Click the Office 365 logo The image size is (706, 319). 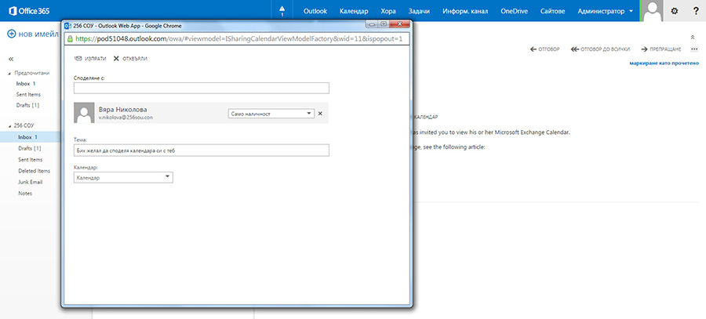click(29, 11)
